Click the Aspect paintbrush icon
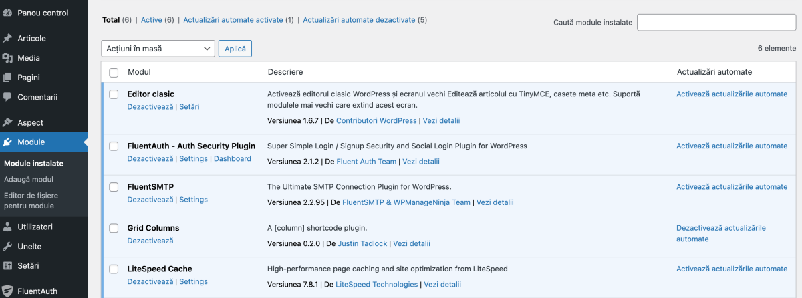 (7, 122)
